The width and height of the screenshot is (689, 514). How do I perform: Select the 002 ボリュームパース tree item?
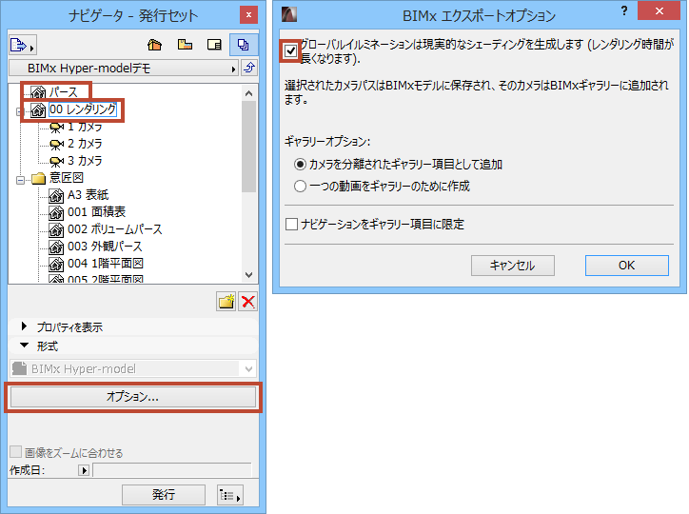coord(115,229)
